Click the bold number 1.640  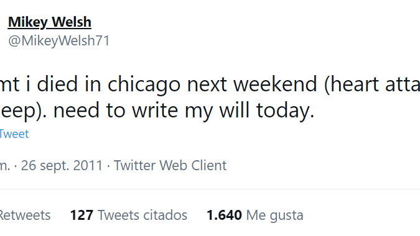pos(224,215)
